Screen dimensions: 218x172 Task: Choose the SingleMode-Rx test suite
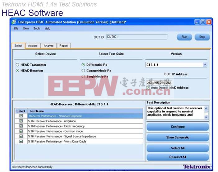pos(83,76)
